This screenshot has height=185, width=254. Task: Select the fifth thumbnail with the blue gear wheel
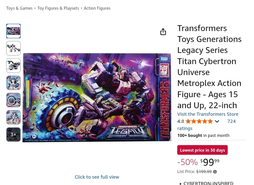pos(13,100)
